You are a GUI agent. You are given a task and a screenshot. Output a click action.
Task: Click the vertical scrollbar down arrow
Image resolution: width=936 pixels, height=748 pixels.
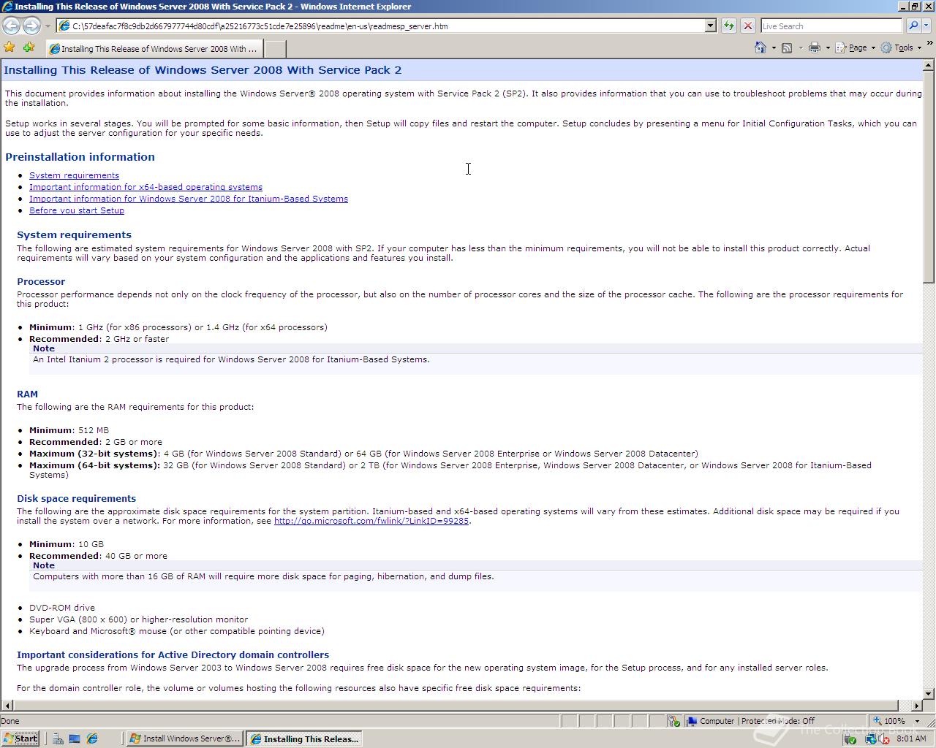point(929,694)
